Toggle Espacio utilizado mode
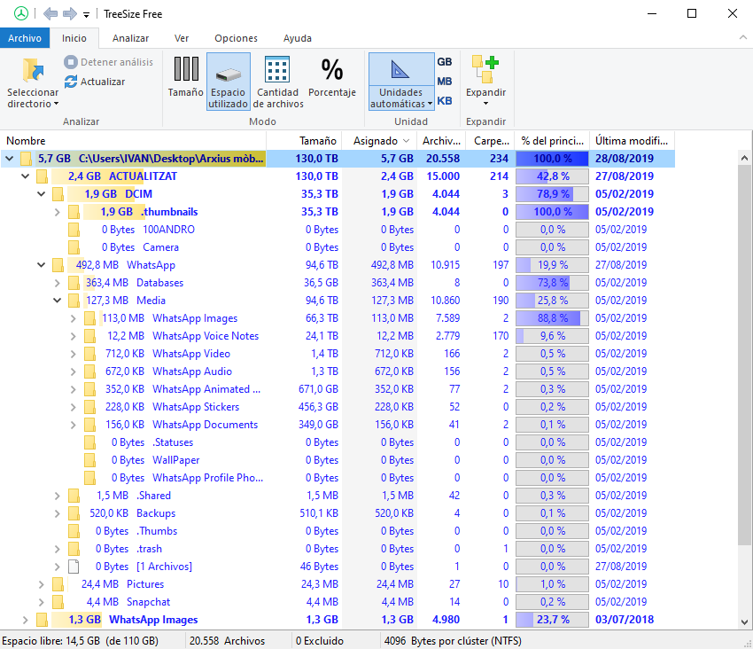Viewport: 753px width, 649px height. [228, 82]
